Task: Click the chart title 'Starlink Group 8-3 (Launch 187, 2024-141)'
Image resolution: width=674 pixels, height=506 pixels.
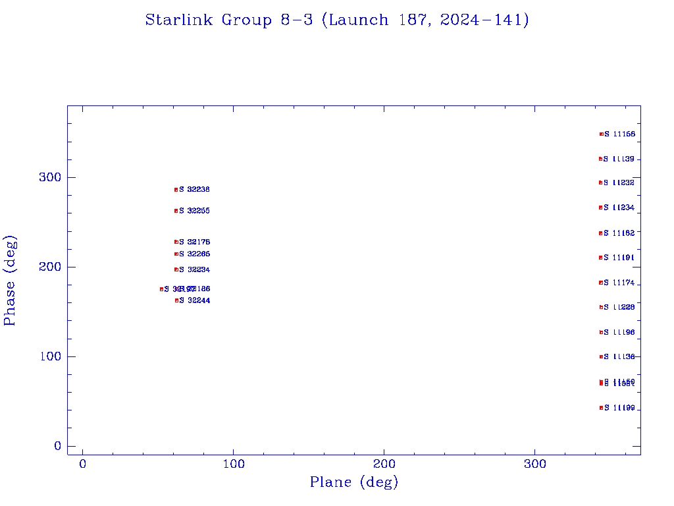Action: point(337,20)
